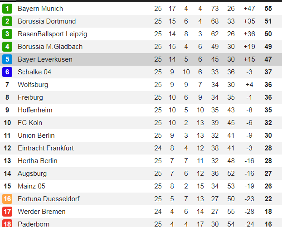Click the green position 1 badge

(7, 9)
